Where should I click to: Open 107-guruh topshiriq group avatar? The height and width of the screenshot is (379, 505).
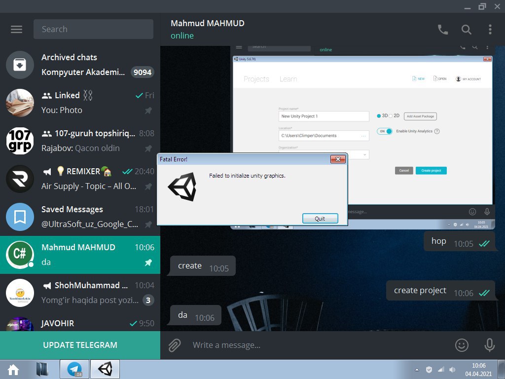click(x=20, y=141)
